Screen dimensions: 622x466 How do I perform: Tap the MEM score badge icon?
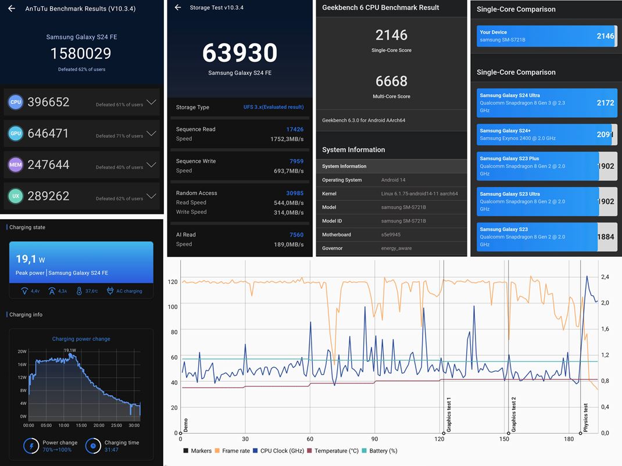(16, 164)
